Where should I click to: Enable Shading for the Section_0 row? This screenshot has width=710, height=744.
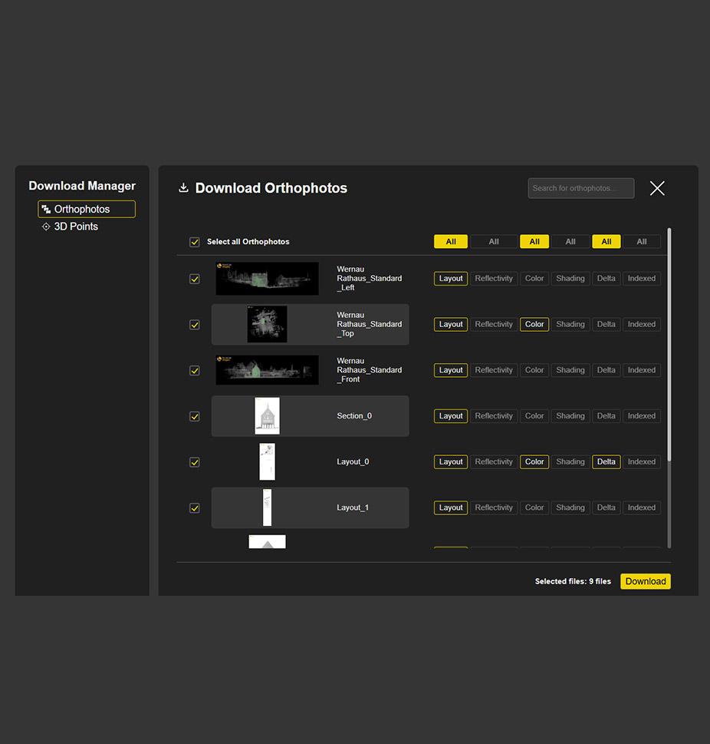tap(570, 415)
